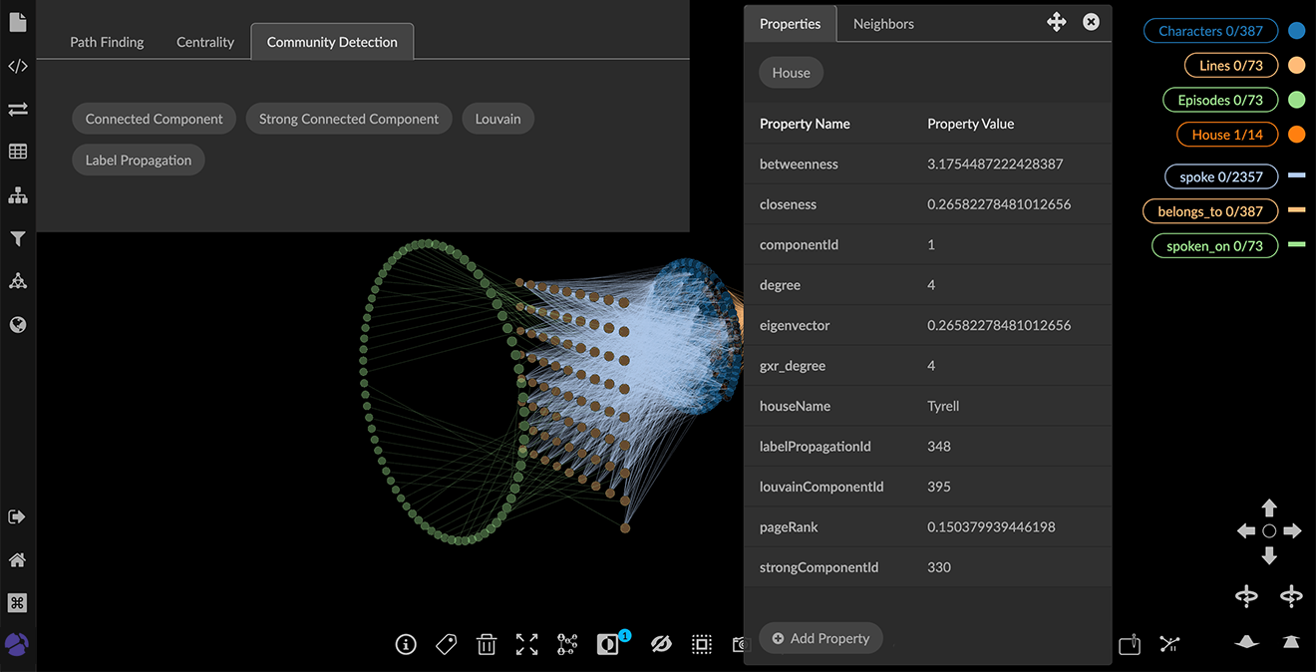Open the Path Finding tab

pyautogui.click(x=107, y=42)
